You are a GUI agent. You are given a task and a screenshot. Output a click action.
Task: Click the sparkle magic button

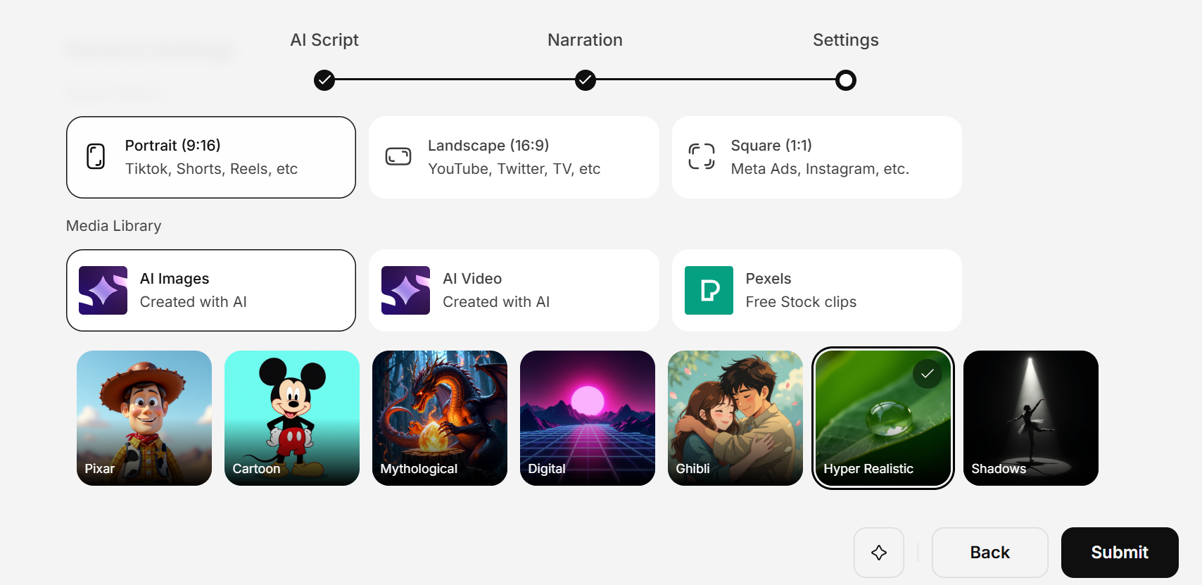point(879,553)
